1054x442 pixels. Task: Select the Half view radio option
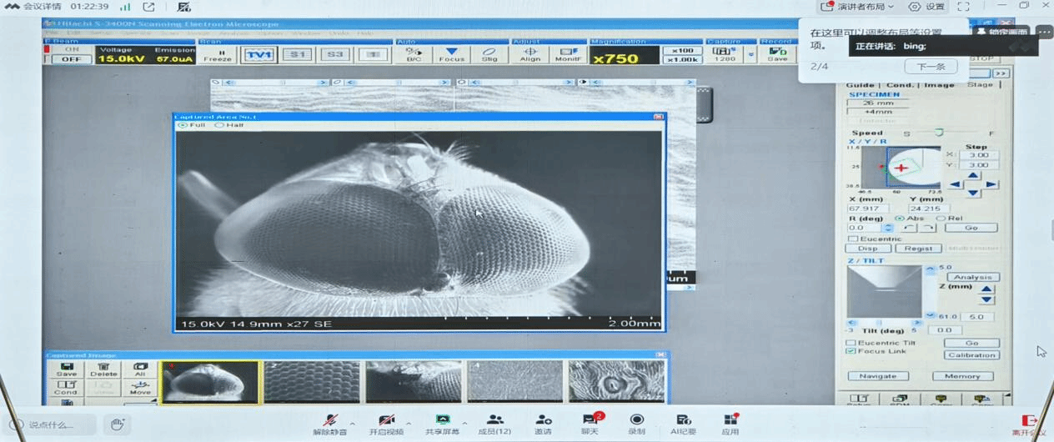[x=219, y=125]
